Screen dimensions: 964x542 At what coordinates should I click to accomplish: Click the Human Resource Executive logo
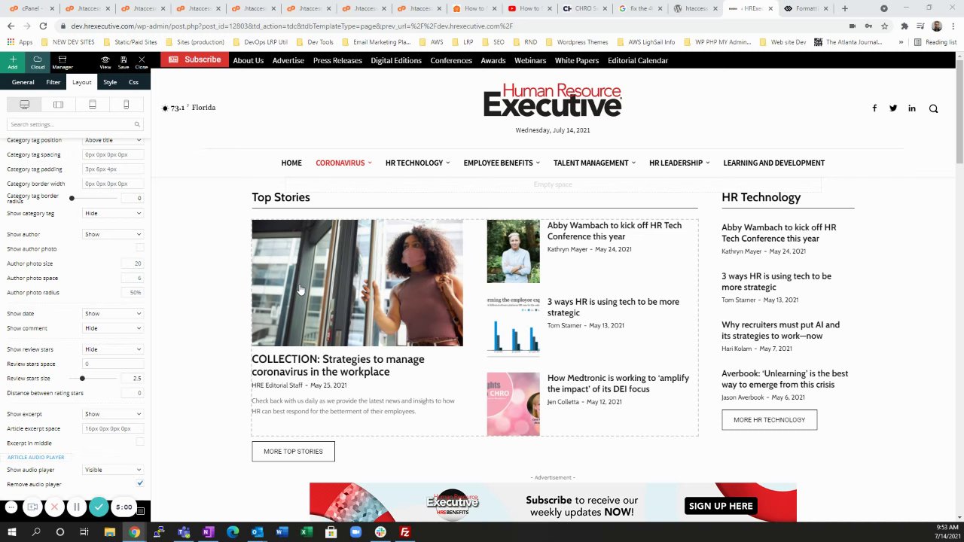pyautogui.click(x=553, y=100)
